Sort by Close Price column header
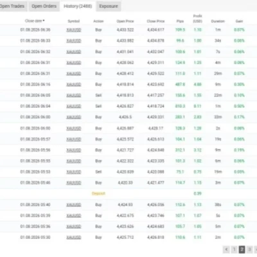Viewport: 257px width, 257px height. [155, 21]
